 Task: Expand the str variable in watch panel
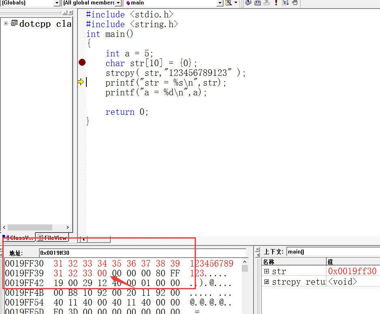pyautogui.click(x=266, y=271)
